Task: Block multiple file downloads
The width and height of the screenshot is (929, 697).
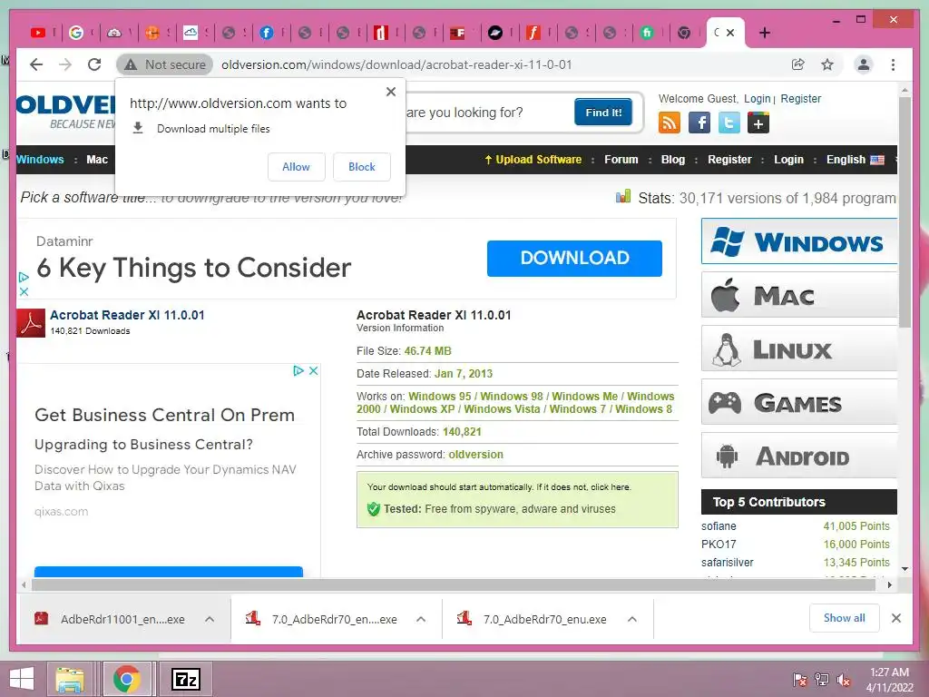Action: 361,167
